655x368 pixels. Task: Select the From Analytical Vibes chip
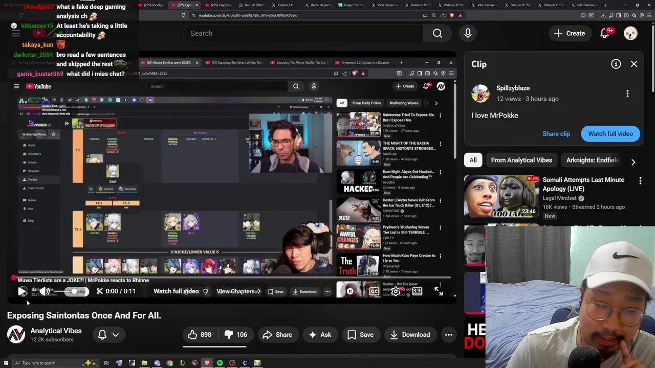point(521,160)
